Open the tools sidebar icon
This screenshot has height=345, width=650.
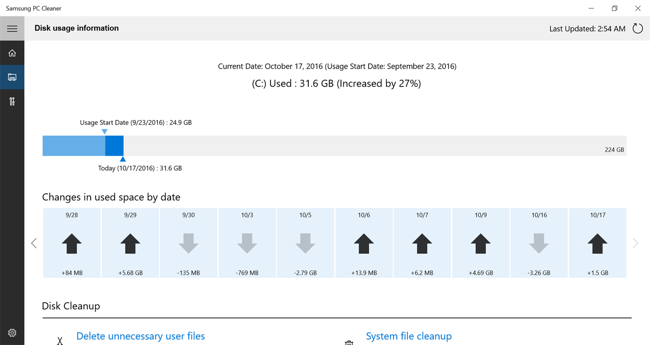[x=12, y=101]
